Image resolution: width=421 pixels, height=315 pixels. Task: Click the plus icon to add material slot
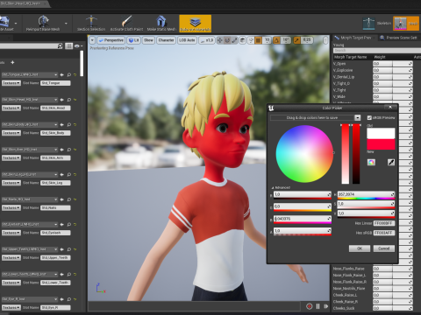pyautogui.click(x=12, y=62)
